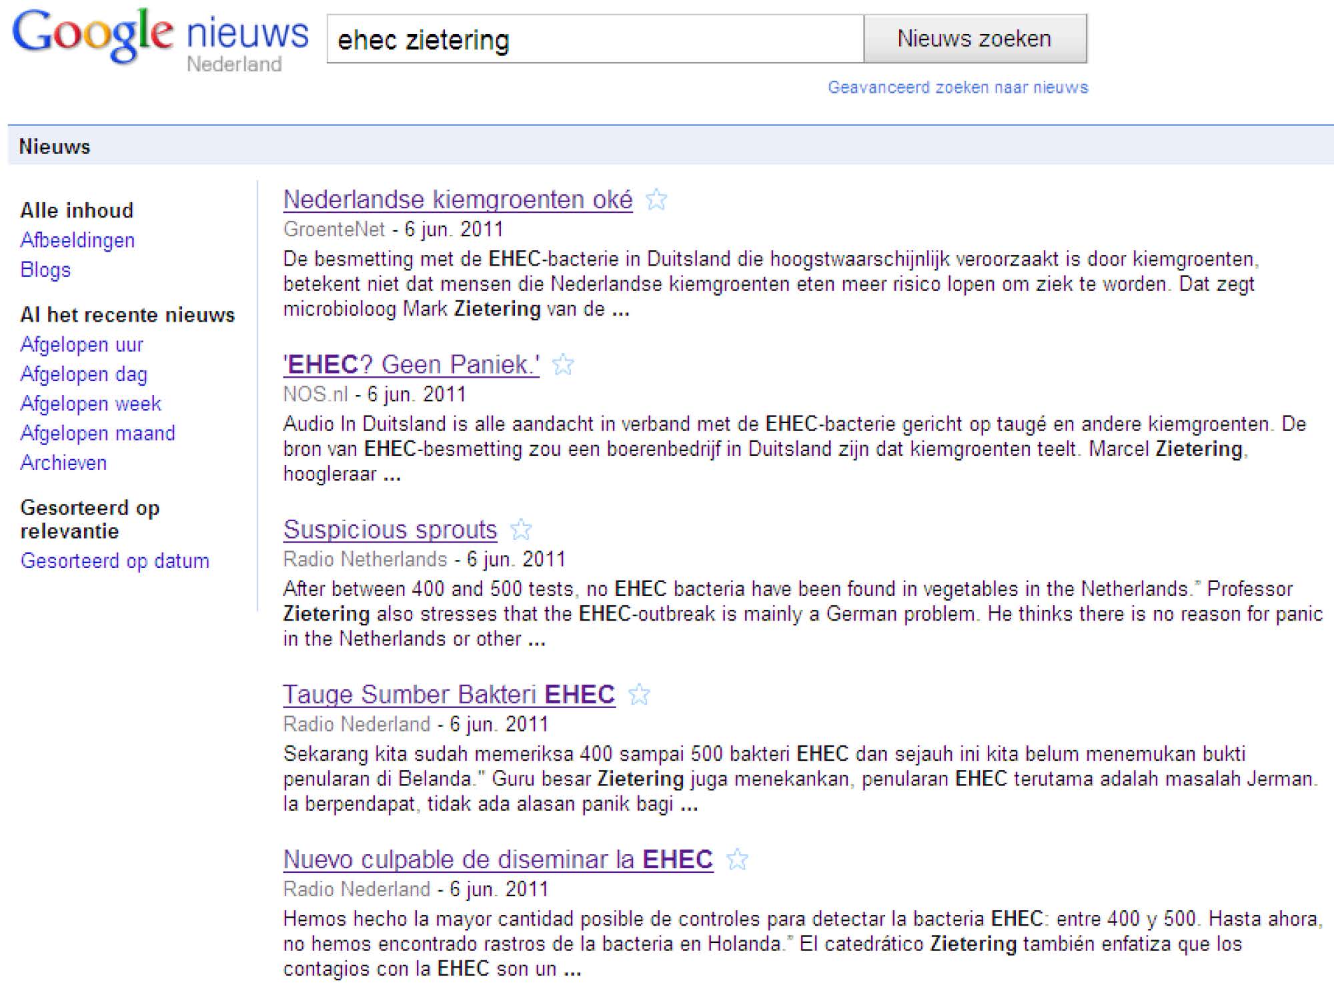Open the ''EHEC? Geen Paniek.'' headline

(x=411, y=364)
